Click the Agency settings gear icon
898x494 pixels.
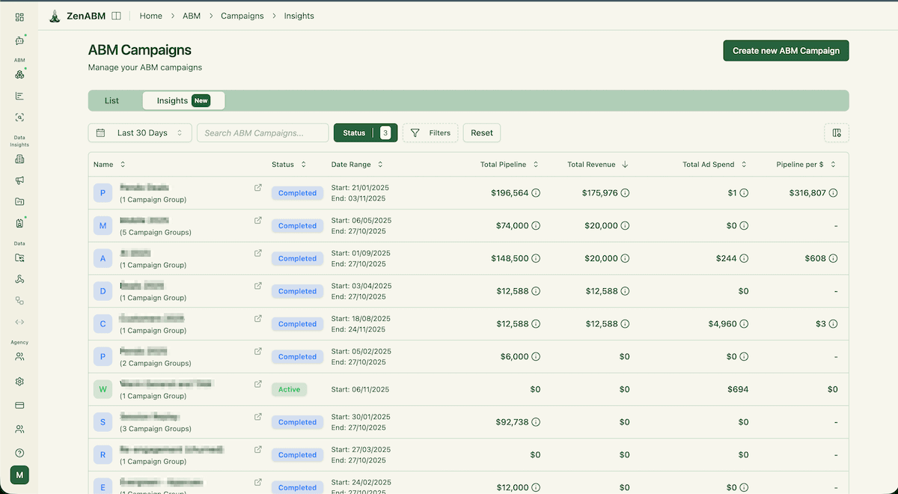19,379
